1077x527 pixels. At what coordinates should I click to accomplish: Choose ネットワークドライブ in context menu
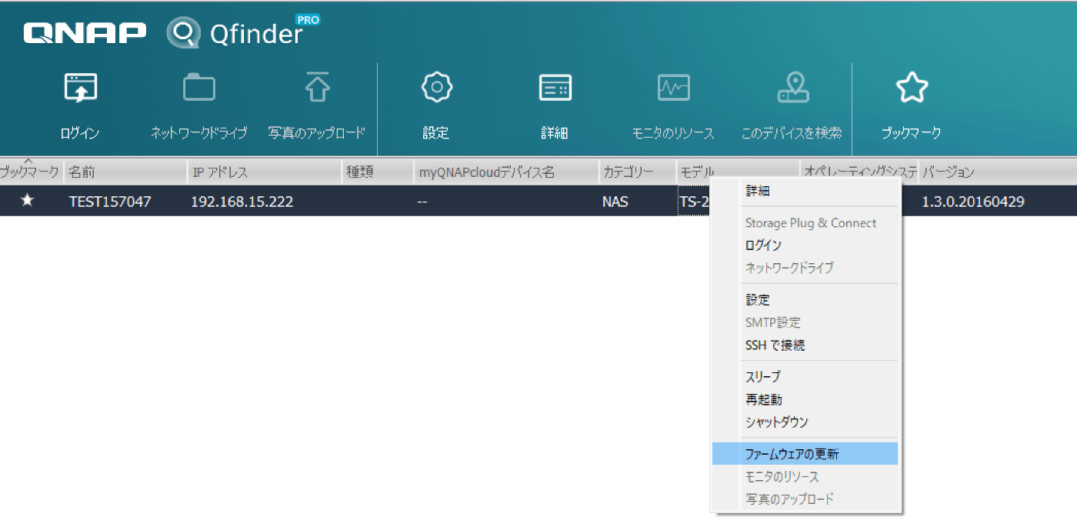[805, 268]
